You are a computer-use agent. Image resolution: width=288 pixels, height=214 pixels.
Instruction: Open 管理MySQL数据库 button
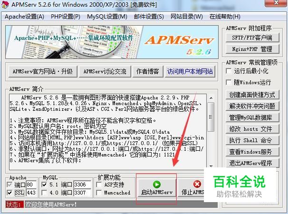tap(252, 117)
